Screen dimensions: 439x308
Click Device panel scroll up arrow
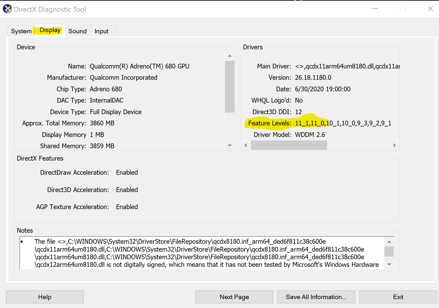tap(230, 56)
